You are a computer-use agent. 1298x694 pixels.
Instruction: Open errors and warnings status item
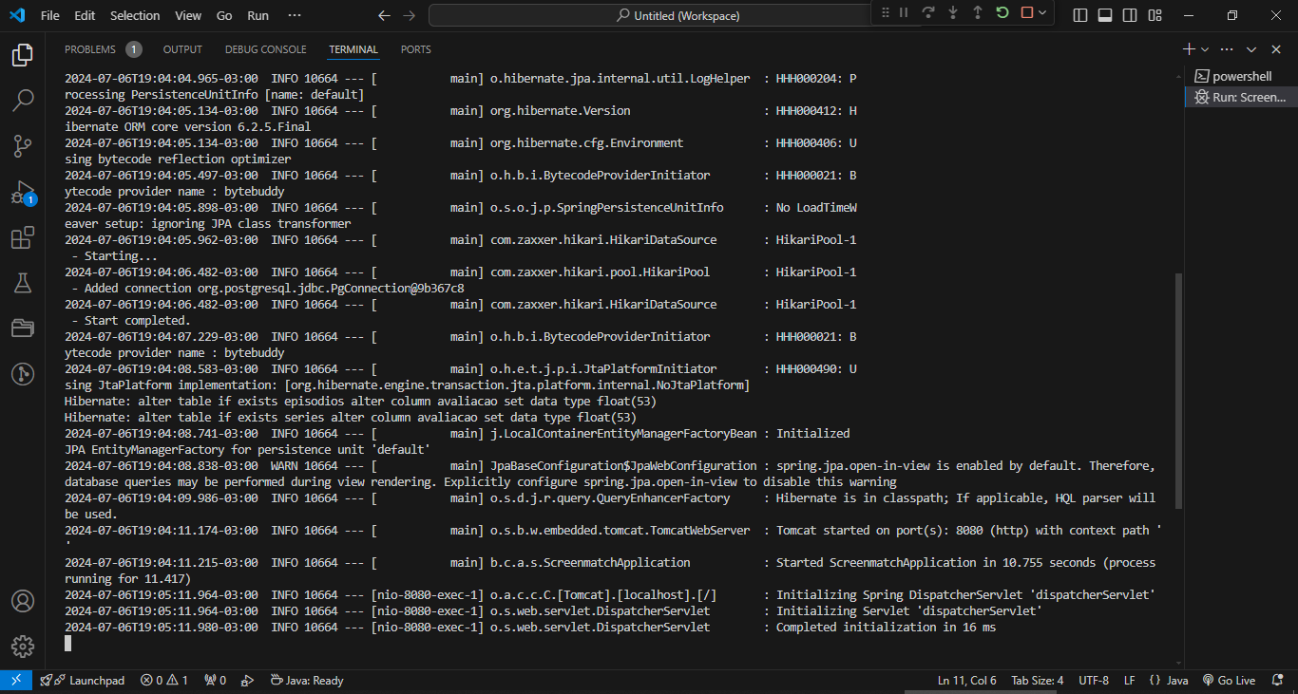164,680
